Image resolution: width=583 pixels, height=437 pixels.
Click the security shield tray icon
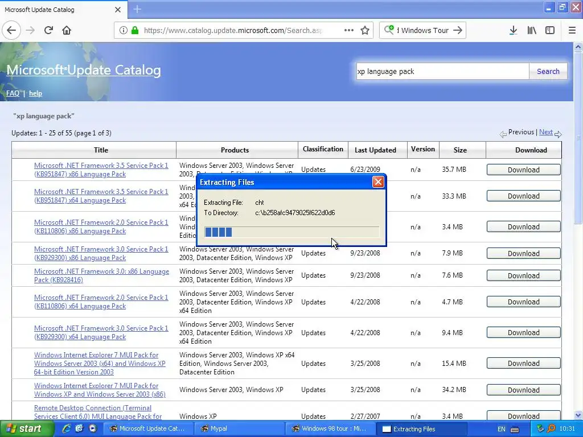point(541,429)
